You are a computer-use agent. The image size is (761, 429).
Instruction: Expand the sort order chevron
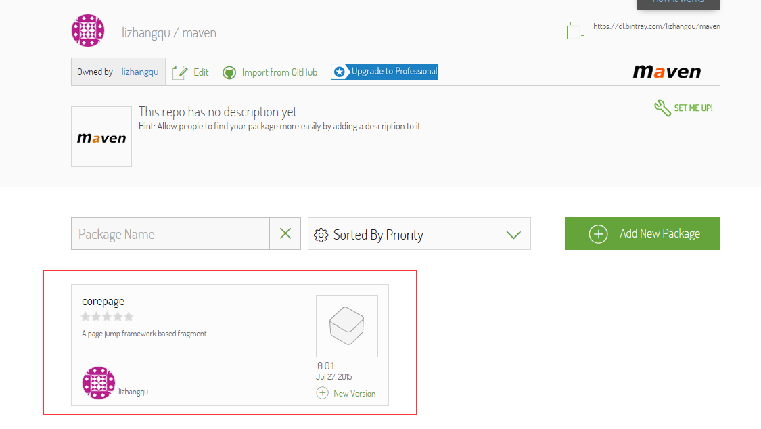[x=513, y=234]
